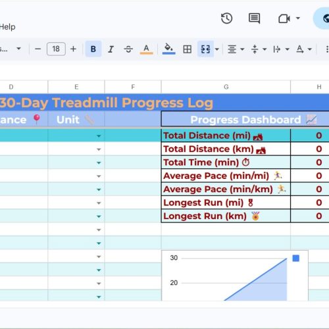Screen dimensions: 329x329
Task: Select Longest Run (mi) cell
Action: coord(226,203)
